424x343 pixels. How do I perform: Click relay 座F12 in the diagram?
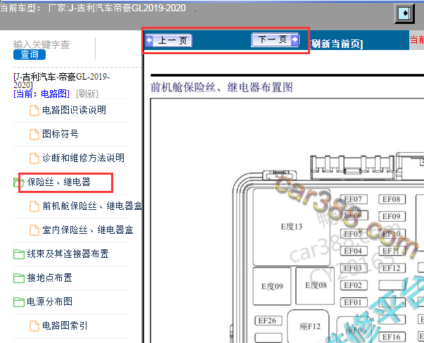309,327
